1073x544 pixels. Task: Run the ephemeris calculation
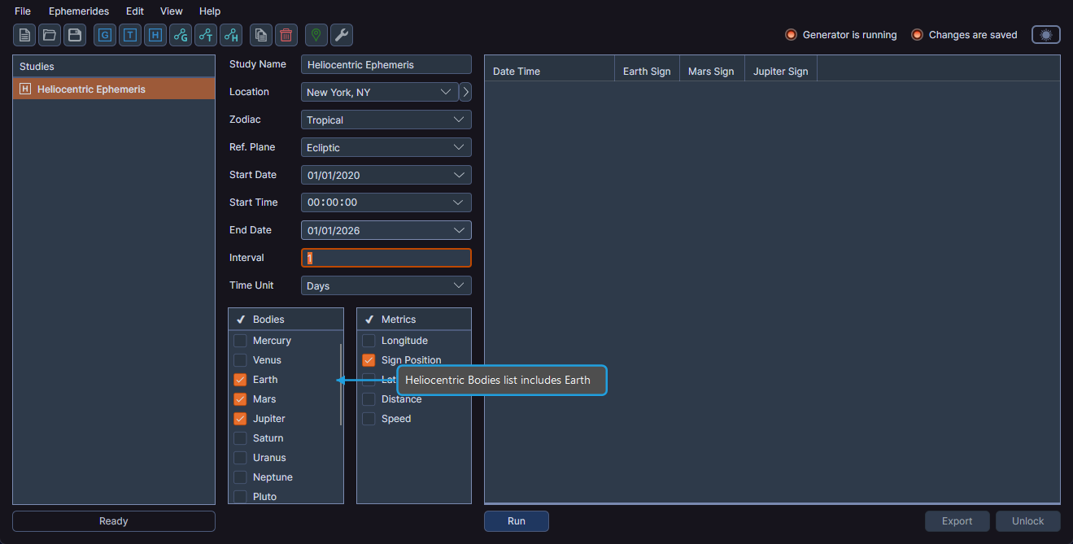click(516, 520)
